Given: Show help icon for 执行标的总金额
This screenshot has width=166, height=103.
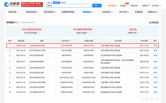Looking at the screenshot, I should 38,33.
